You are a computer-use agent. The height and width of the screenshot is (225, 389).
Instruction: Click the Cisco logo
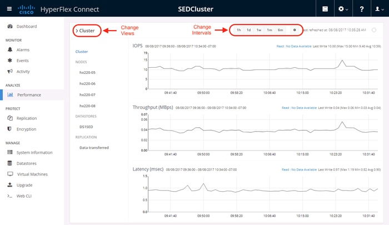pyautogui.click(x=27, y=9)
